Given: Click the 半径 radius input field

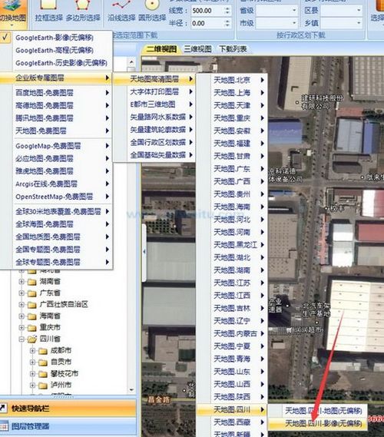Looking at the screenshot, I should [208, 23].
